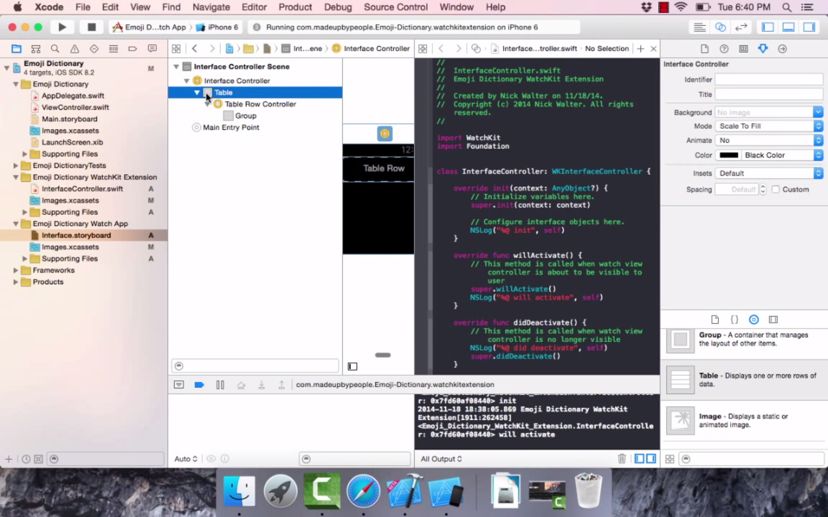This screenshot has width=828, height=517.
Task: Stop the running scheme
Action: (91, 27)
